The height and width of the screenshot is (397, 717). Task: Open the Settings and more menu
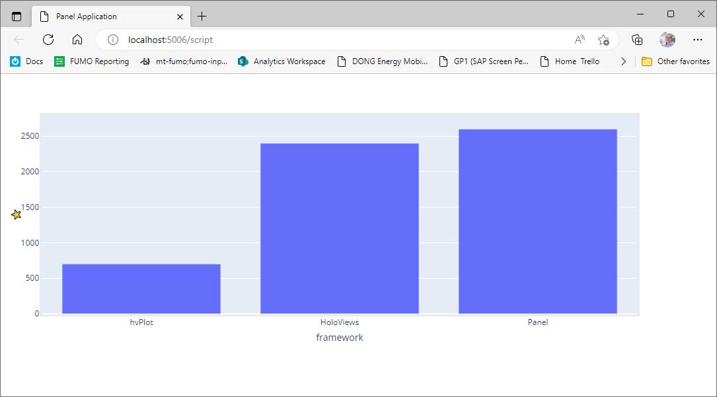(698, 40)
